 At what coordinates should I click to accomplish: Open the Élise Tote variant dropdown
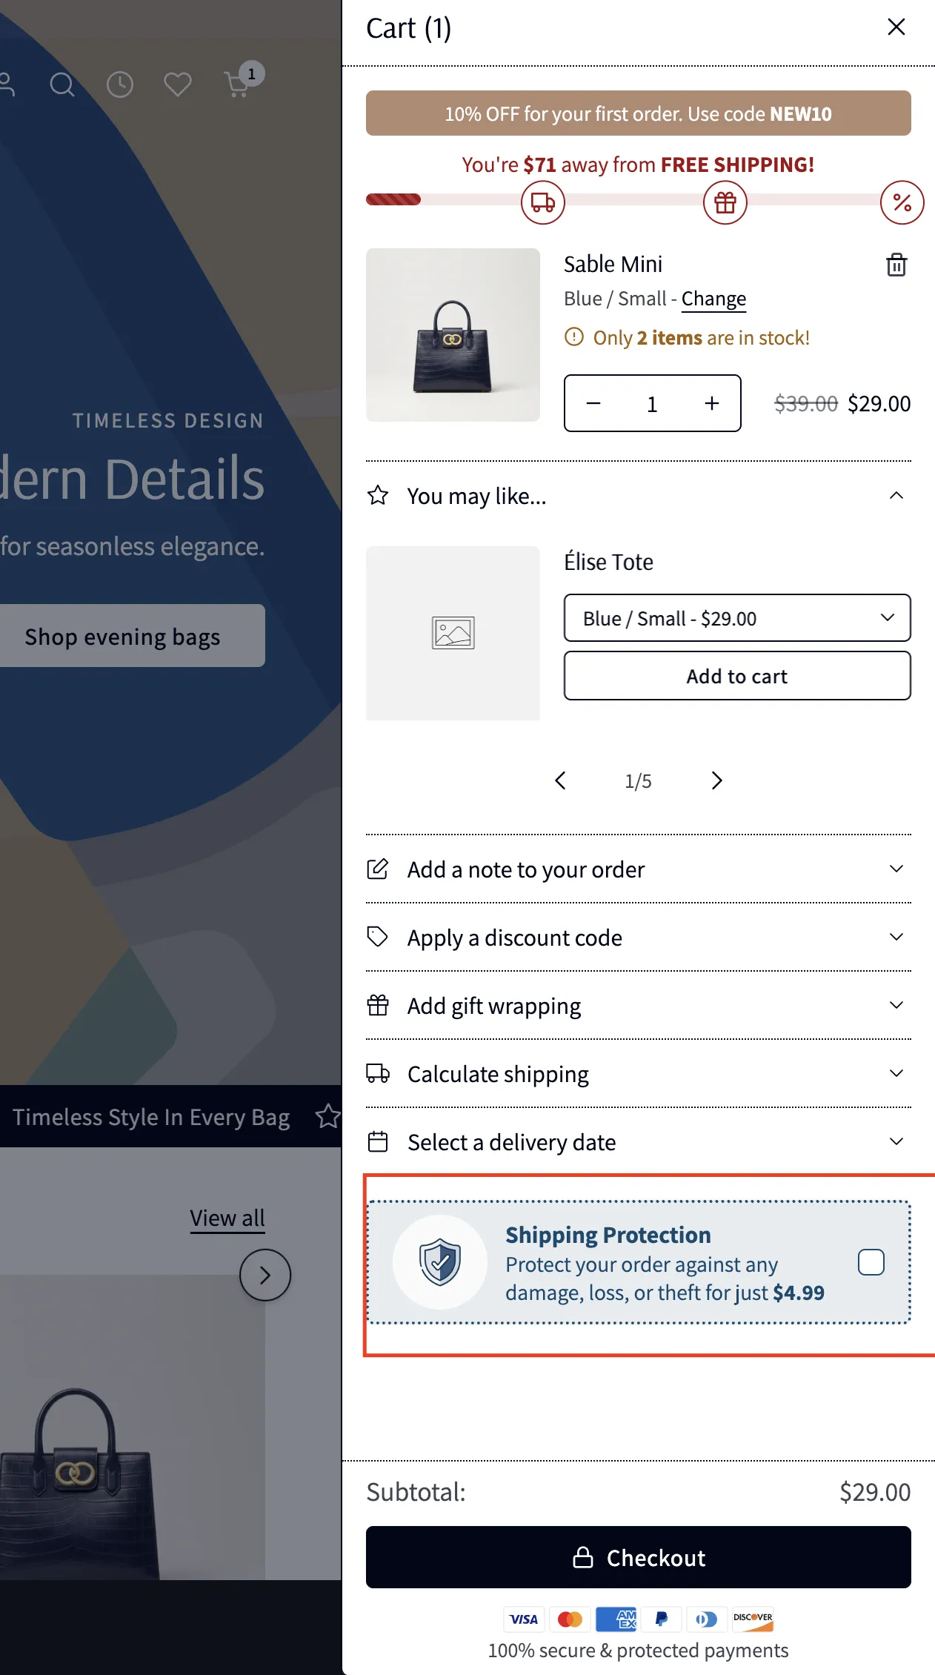pos(737,618)
